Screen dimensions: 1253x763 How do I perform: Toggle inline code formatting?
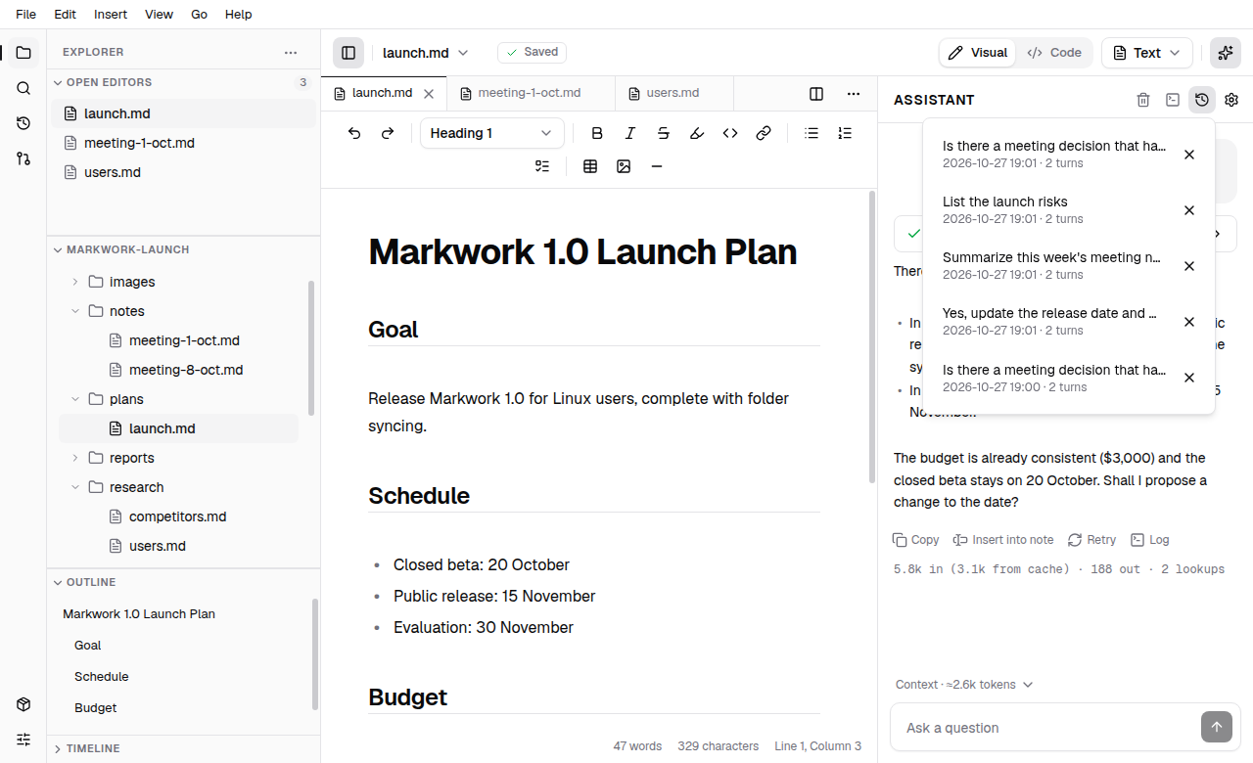(x=730, y=133)
